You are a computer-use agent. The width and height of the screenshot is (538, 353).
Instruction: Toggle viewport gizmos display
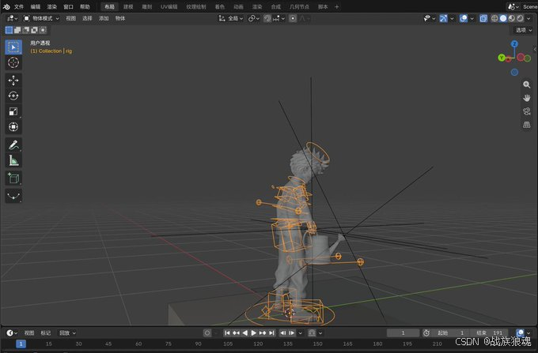443,18
